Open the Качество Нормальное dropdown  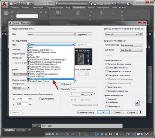[x=131, y=50]
